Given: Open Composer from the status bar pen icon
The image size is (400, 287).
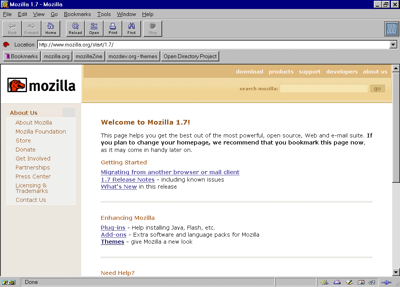Looking at the screenshot, I should click(349, 282).
